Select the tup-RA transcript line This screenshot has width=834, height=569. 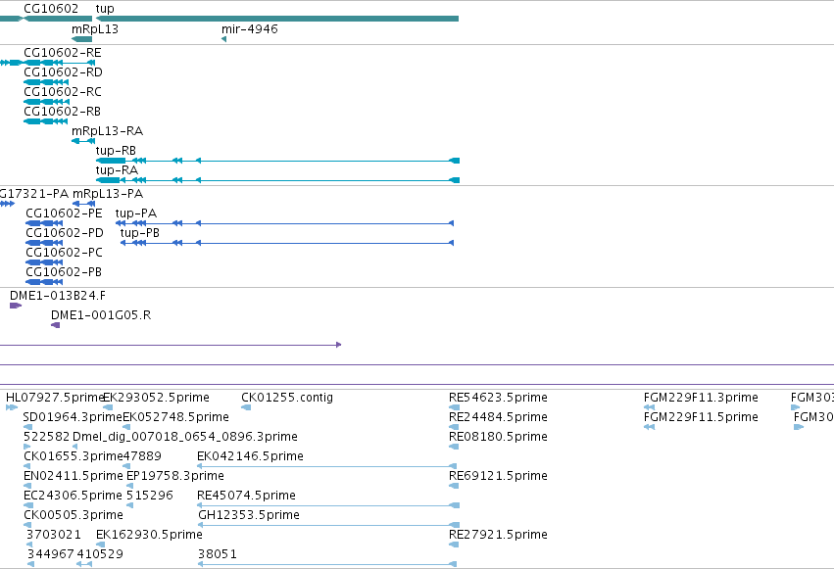(x=277, y=180)
